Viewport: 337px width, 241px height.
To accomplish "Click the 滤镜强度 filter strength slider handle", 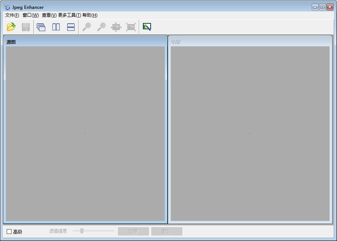I will pos(82,231).
